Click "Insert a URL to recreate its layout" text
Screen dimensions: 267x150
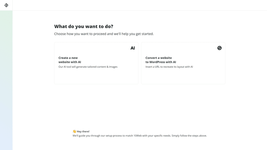pyautogui.click(x=169, y=67)
